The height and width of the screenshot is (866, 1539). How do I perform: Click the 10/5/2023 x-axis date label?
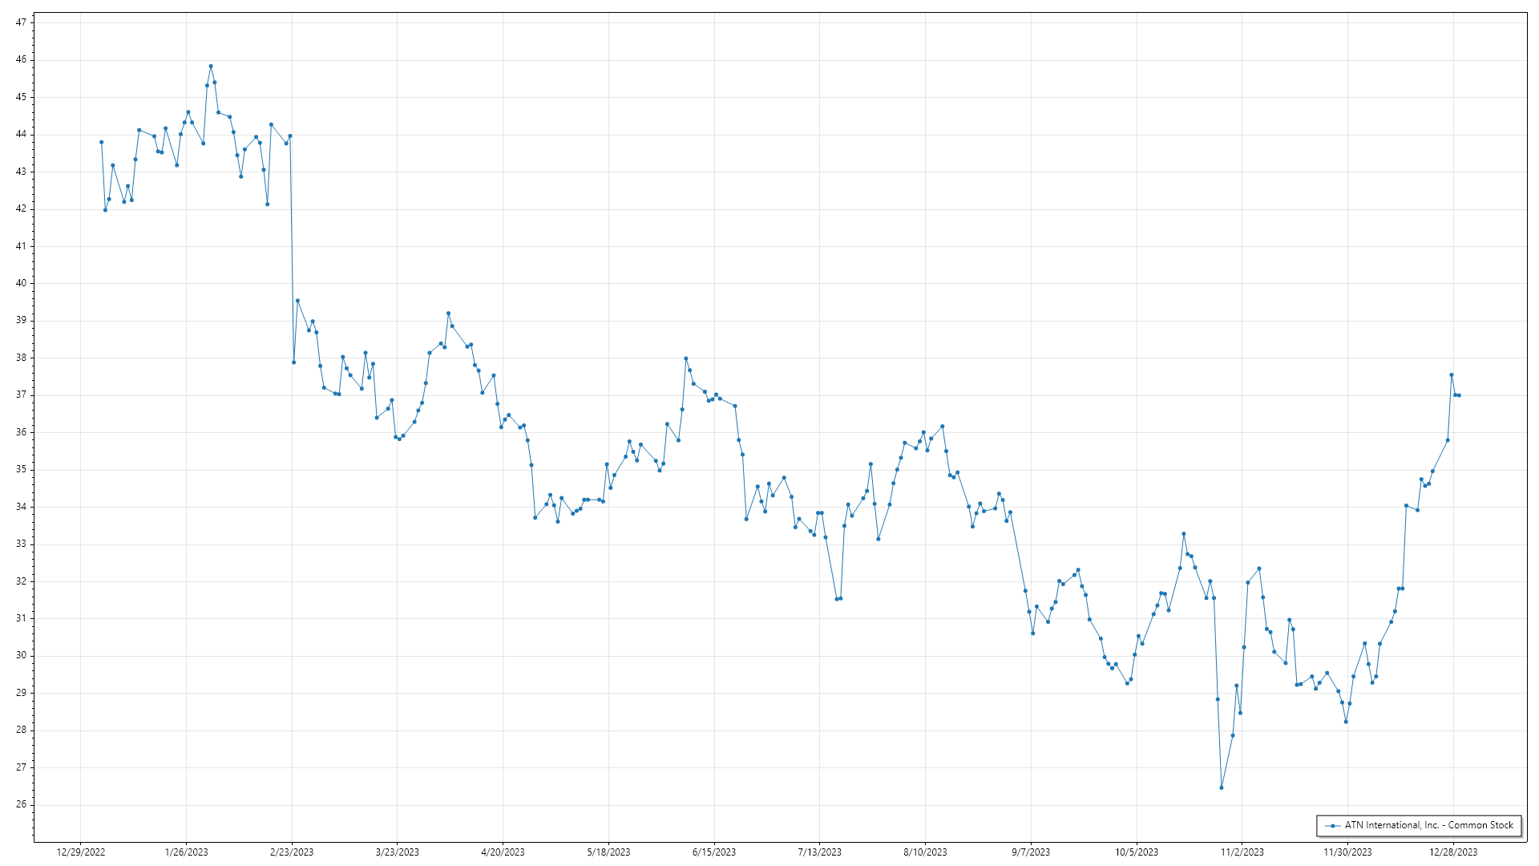coord(1137,852)
